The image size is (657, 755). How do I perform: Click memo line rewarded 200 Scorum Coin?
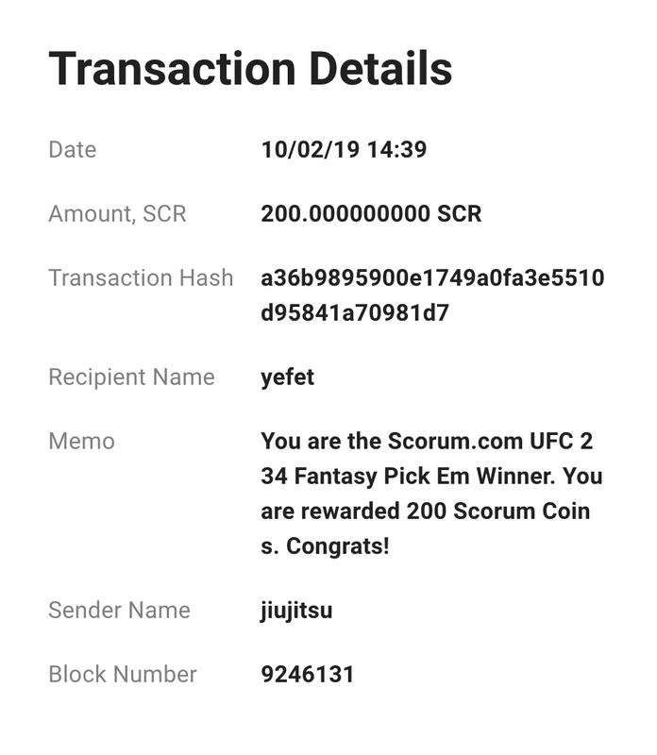(x=426, y=512)
